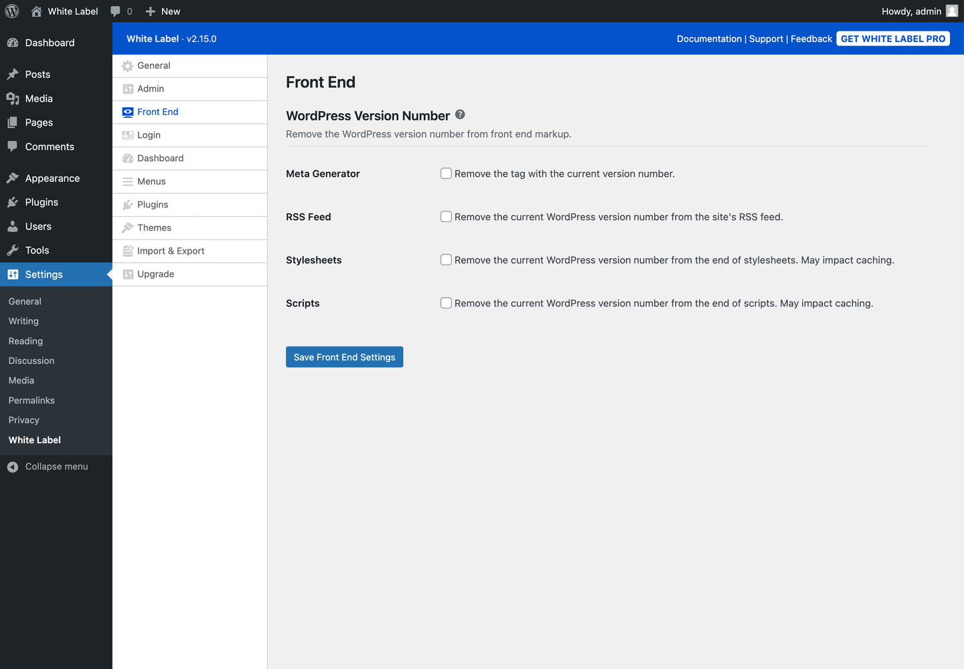964x669 pixels.
Task: Click the admin avatar image in top right
Action: (x=951, y=11)
